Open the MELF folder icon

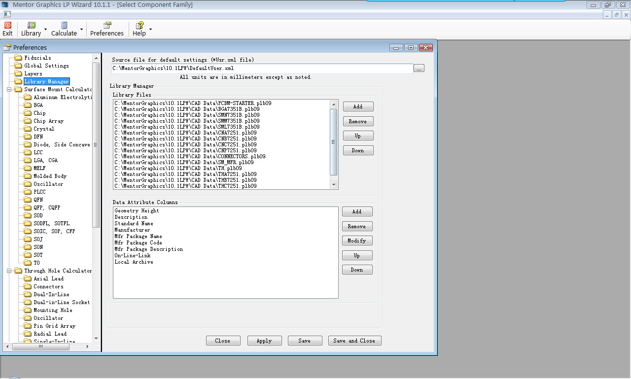28,168
